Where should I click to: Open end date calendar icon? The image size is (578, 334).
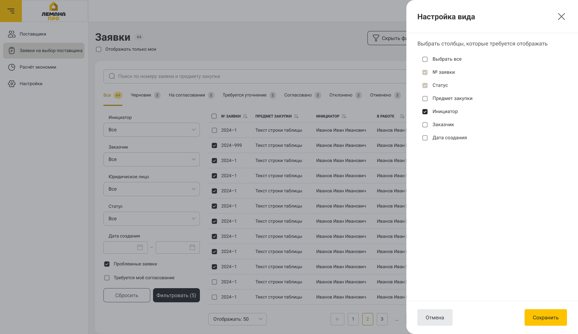pyautogui.click(x=192, y=247)
